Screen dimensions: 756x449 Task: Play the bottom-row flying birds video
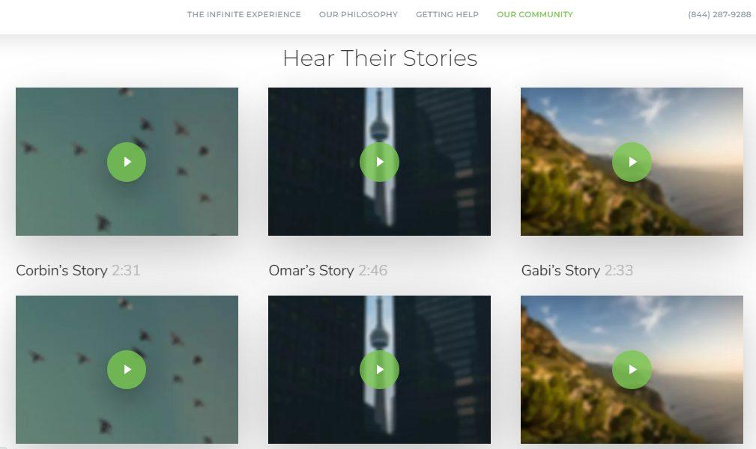(x=127, y=370)
